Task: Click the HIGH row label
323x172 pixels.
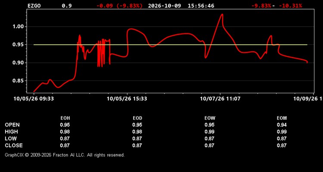Action: 11,132
